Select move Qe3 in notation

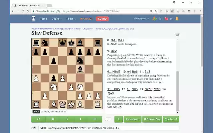point(111,93)
